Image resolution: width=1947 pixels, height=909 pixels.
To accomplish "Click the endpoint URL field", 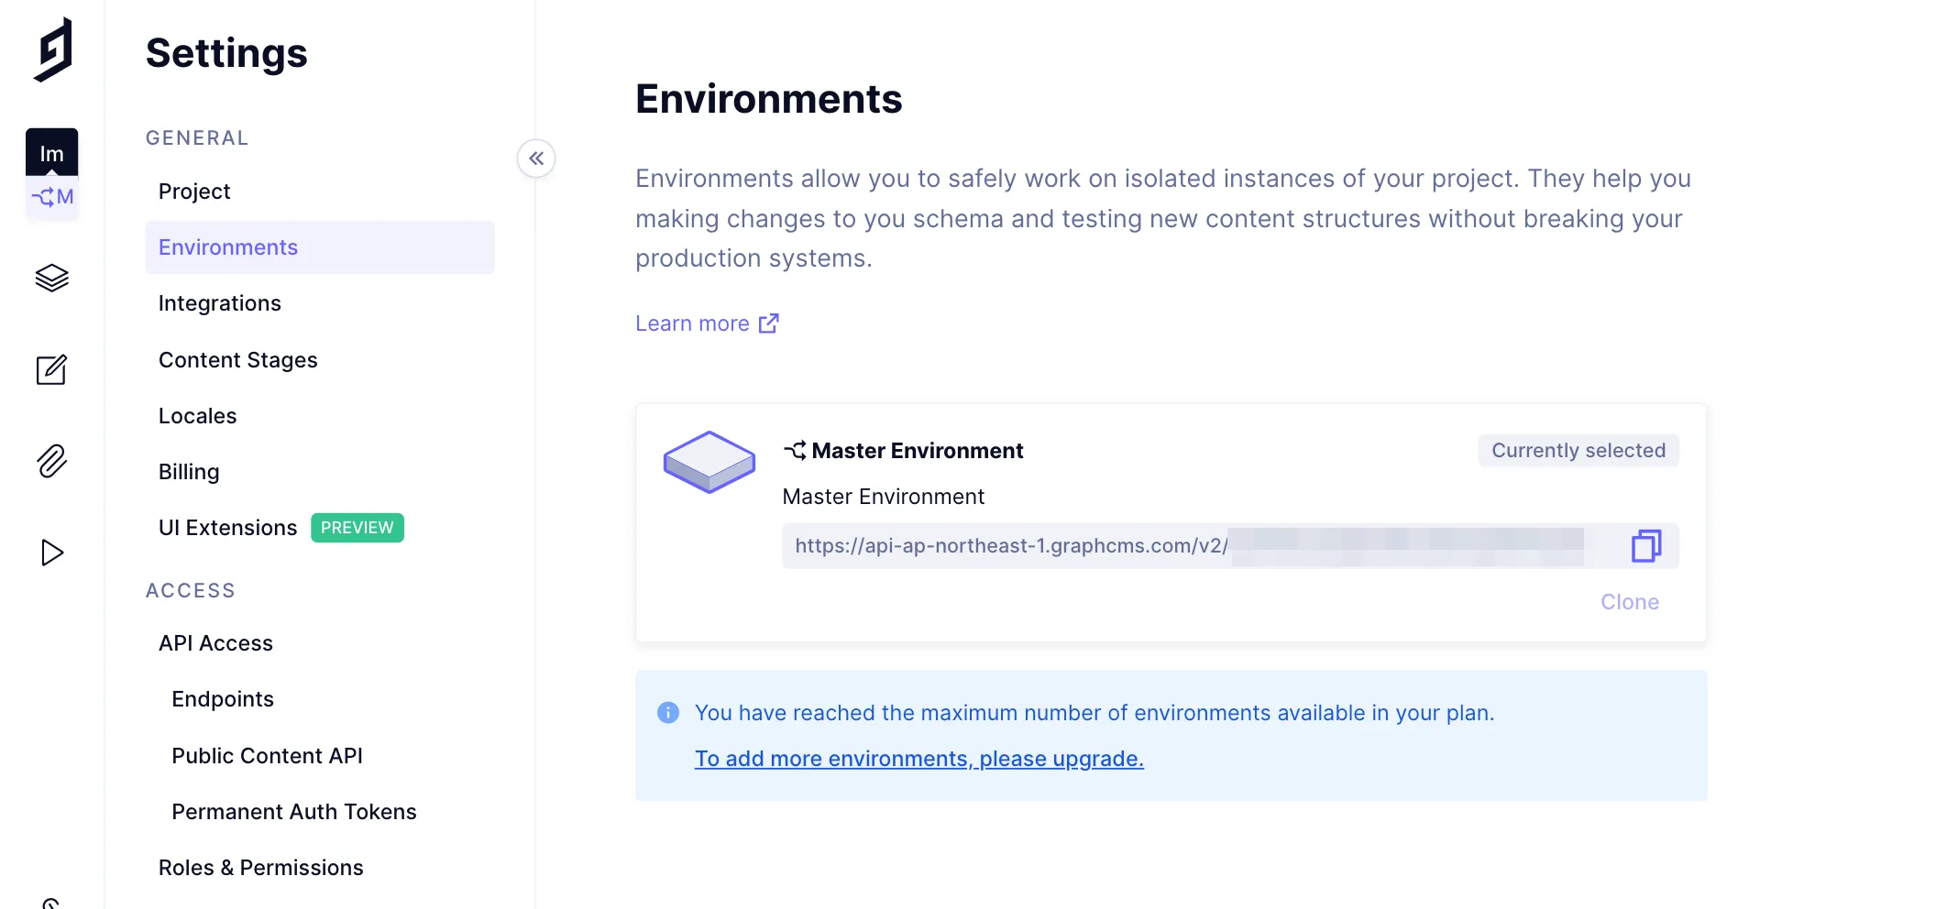I will tap(1230, 546).
